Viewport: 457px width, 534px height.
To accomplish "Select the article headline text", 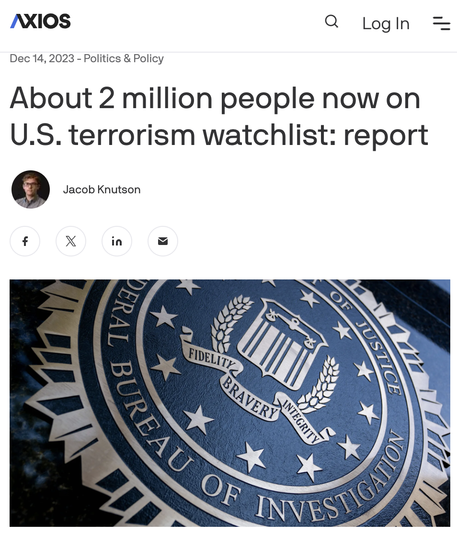I will [x=219, y=116].
